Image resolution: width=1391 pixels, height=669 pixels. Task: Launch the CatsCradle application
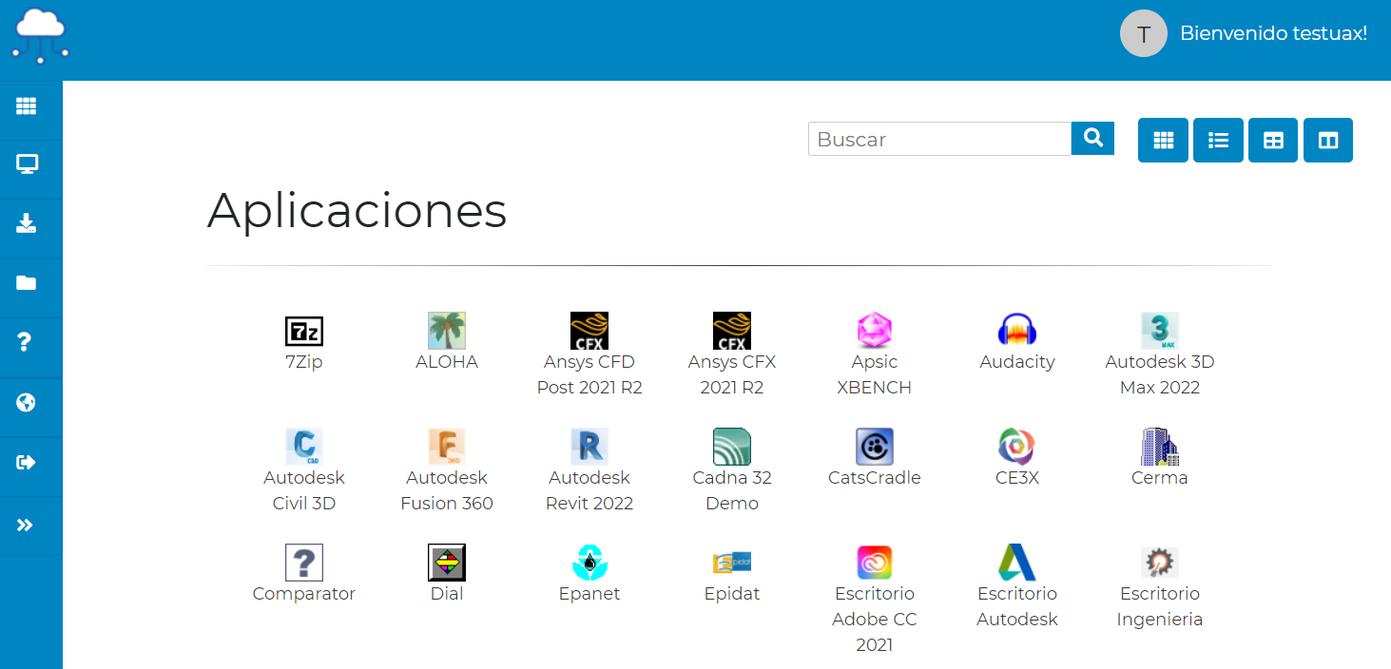pos(875,459)
